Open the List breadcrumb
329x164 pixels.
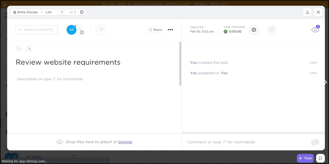(x=49, y=12)
